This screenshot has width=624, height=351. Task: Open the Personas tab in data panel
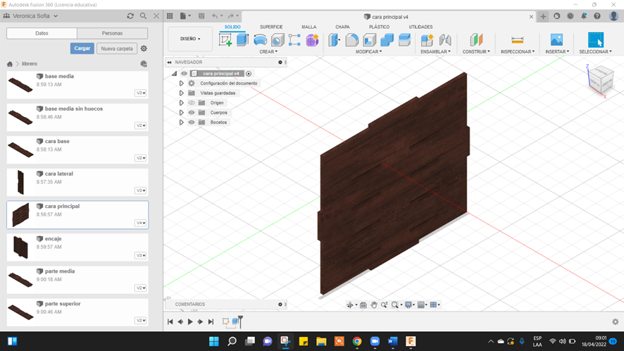pyautogui.click(x=112, y=33)
